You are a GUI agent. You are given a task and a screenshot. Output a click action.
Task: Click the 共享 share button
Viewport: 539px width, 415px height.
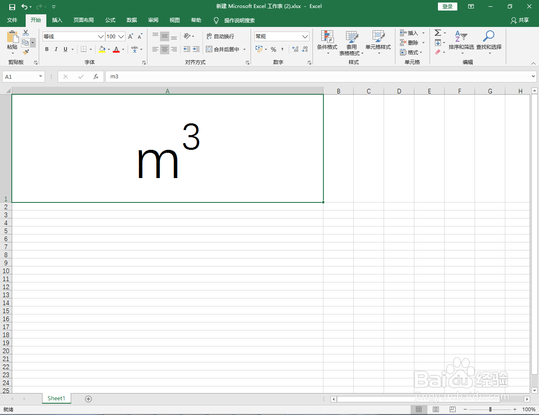(520, 20)
